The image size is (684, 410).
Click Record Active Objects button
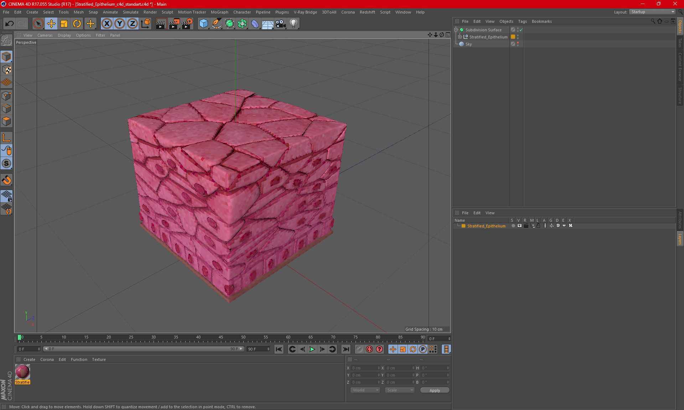tap(359, 349)
